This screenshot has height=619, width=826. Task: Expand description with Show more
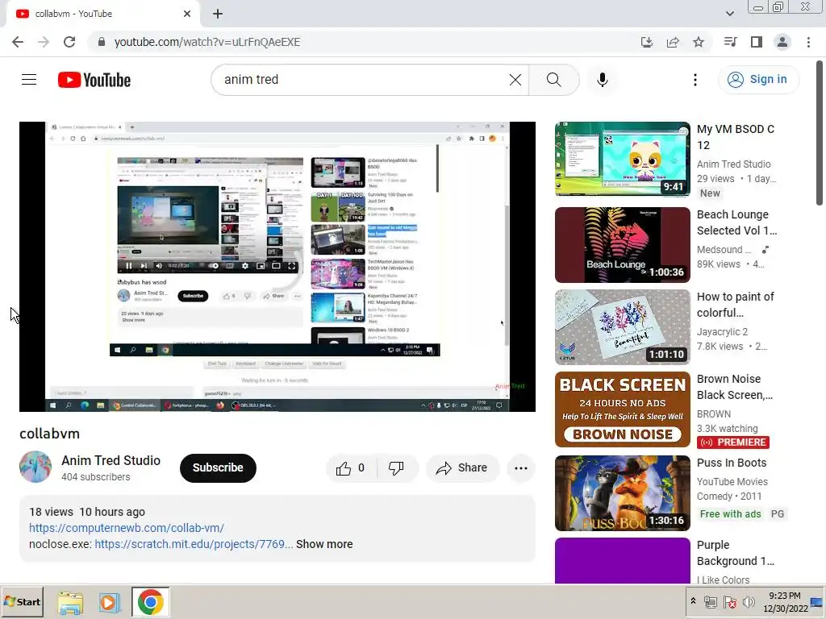click(324, 544)
